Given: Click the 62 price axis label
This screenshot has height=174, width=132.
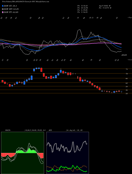Looking at the screenshot, I should coord(126,83).
